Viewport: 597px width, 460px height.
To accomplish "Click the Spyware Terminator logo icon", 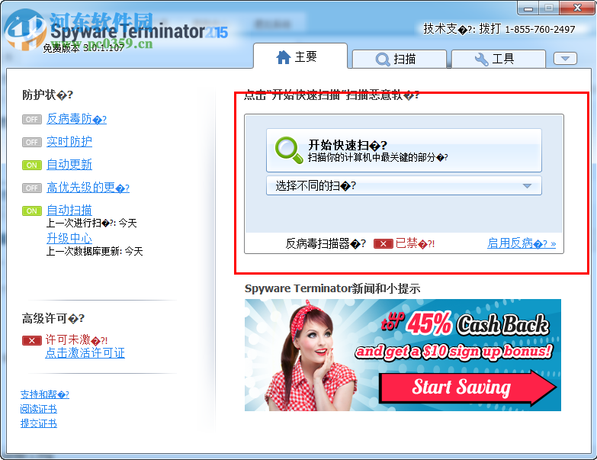I will 24,30.
